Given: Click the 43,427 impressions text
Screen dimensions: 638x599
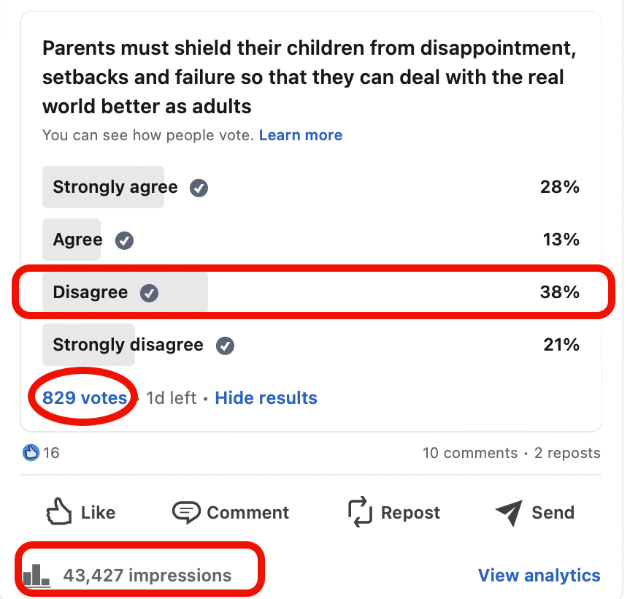Looking at the screenshot, I should click(x=147, y=576).
